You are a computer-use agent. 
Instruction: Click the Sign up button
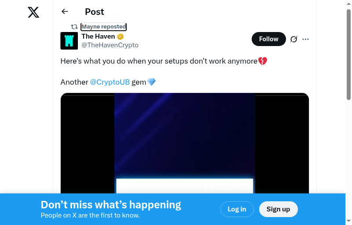pos(278,209)
